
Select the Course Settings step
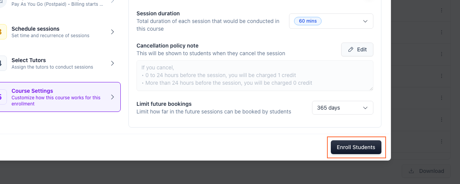pyautogui.click(x=60, y=97)
